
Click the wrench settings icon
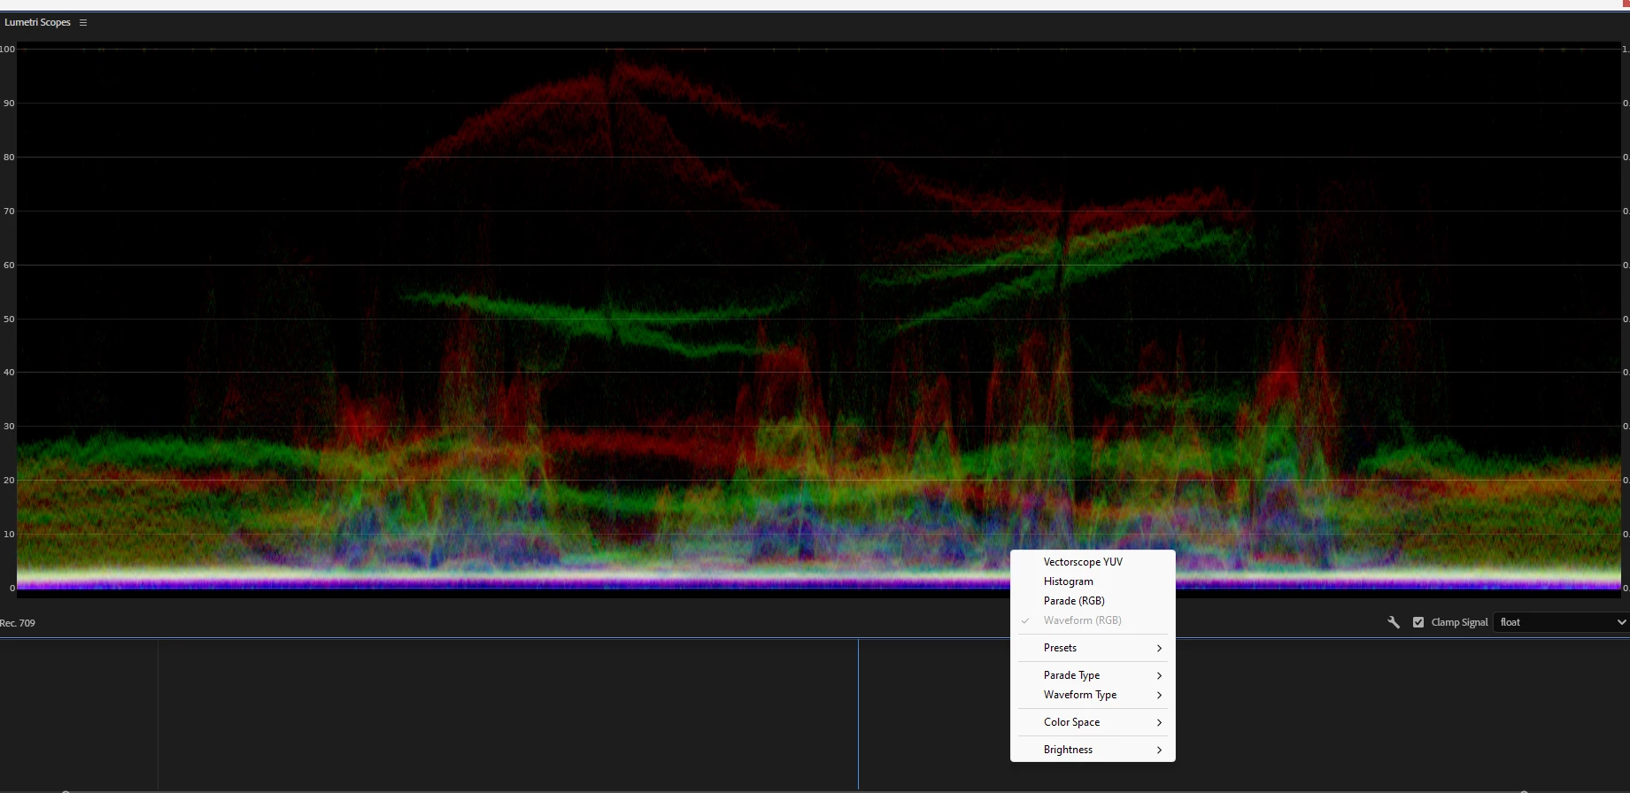pos(1393,622)
